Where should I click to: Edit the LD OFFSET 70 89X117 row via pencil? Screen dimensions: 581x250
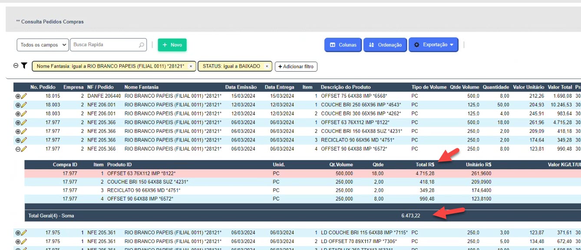pos(24,241)
